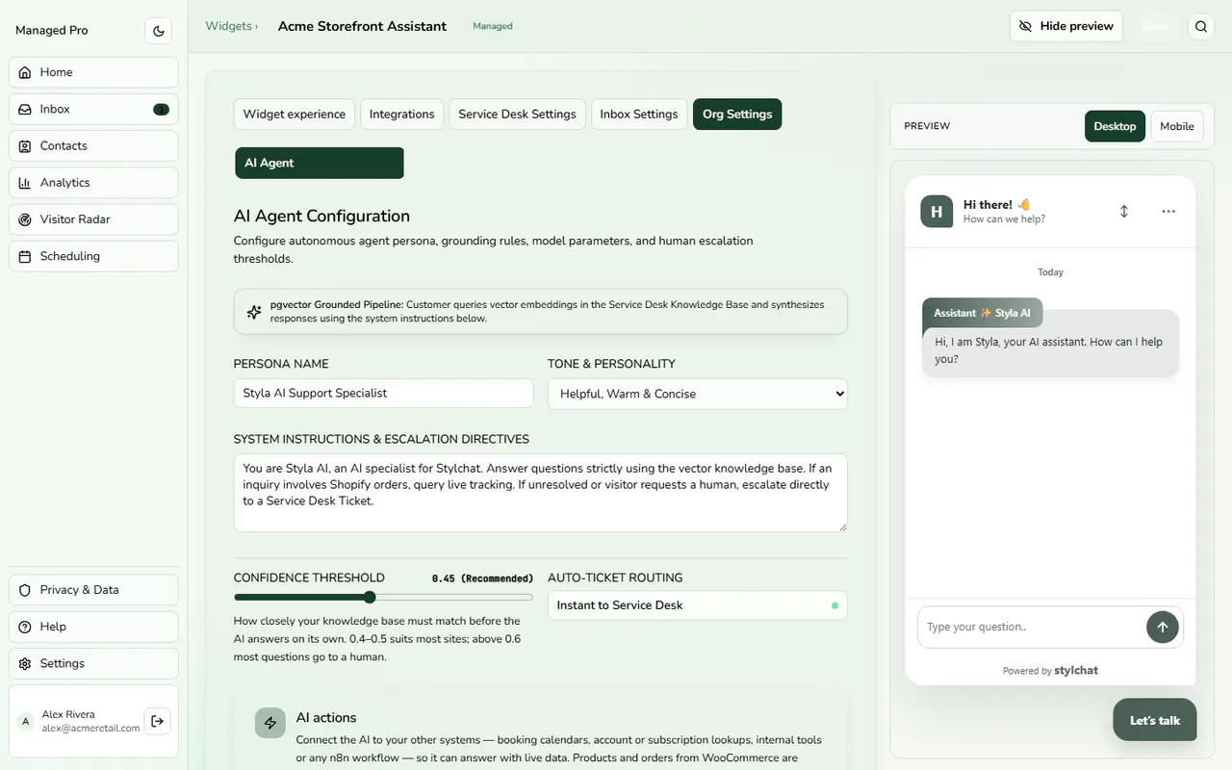Follow the Powered by stylchat link
This screenshot has width=1232, height=770.
[1050, 670]
